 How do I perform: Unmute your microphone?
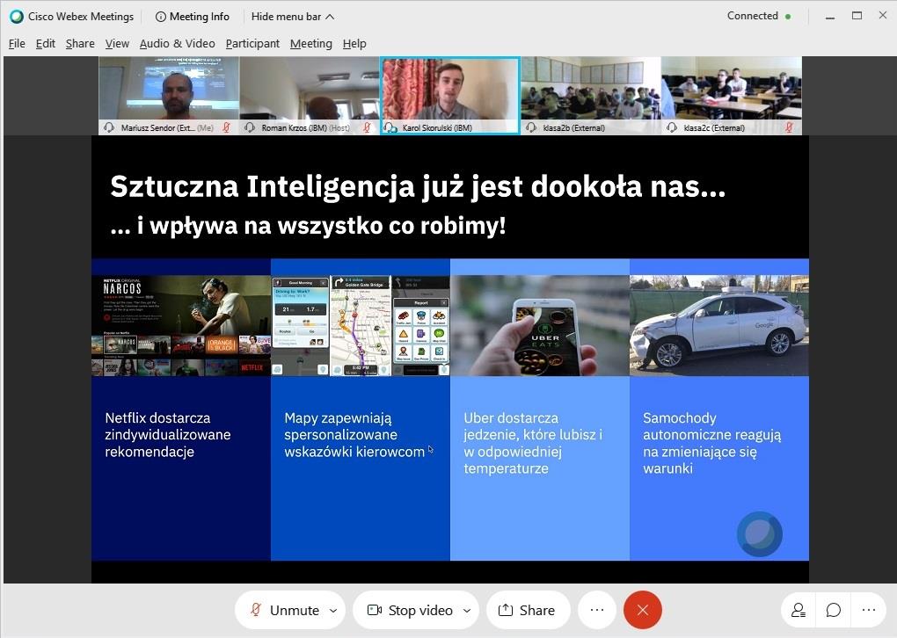(x=284, y=610)
